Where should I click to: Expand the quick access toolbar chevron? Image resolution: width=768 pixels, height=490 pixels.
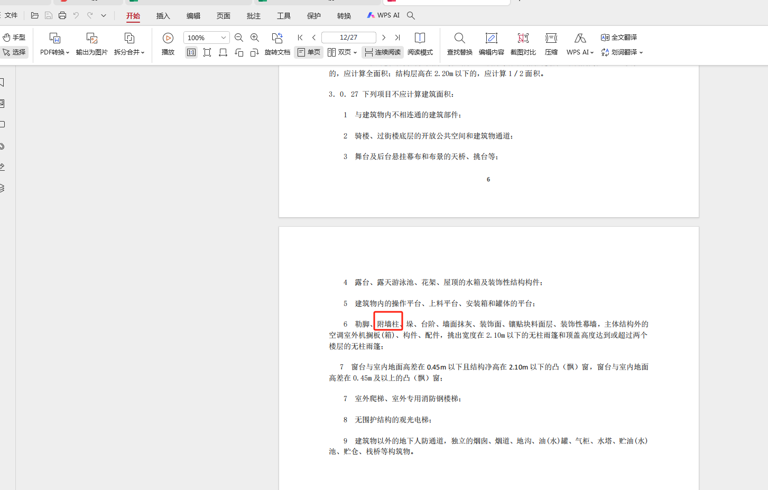(104, 15)
